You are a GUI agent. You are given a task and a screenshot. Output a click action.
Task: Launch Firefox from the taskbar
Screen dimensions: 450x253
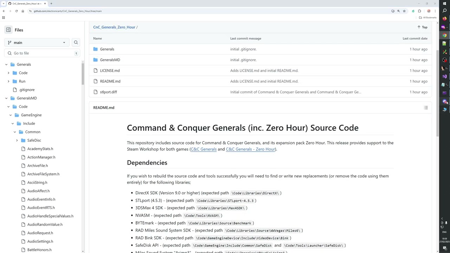click(445, 19)
